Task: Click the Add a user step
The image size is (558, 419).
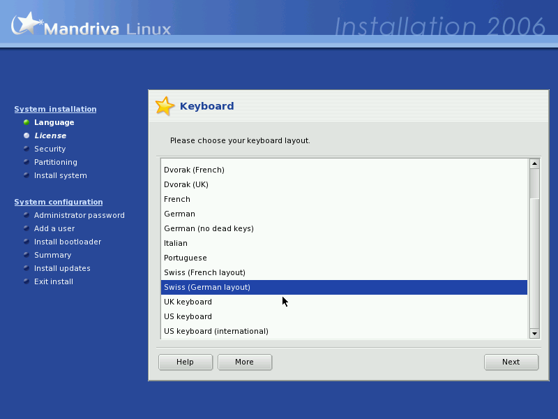Action: click(x=54, y=228)
